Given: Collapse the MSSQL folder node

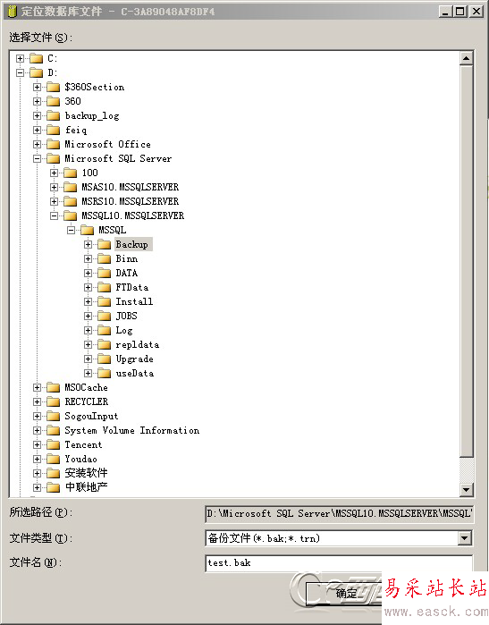Looking at the screenshot, I should tap(71, 231).
